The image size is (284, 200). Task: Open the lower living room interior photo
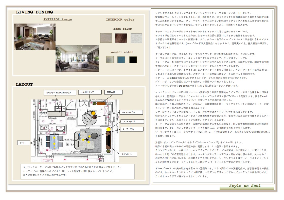pos(77,58)
